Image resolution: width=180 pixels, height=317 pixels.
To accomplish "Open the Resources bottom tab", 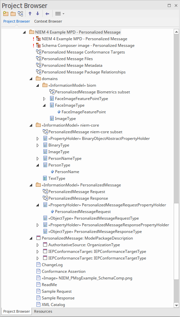I will coord(43,311).
